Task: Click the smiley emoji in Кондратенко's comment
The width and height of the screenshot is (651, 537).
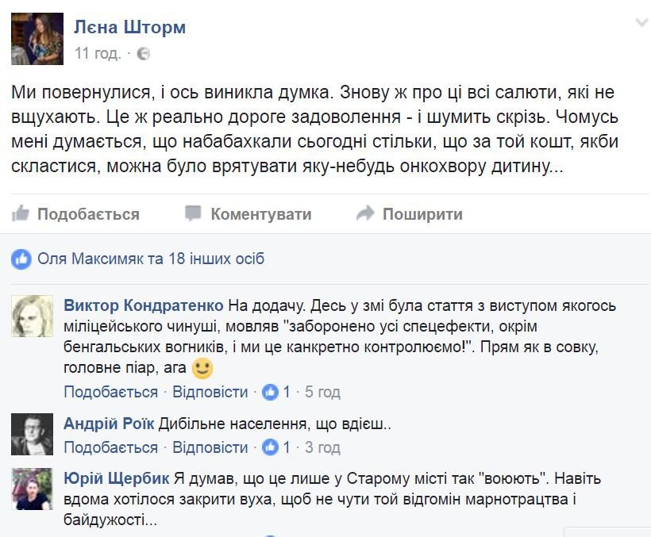Action: click(203, 369)
